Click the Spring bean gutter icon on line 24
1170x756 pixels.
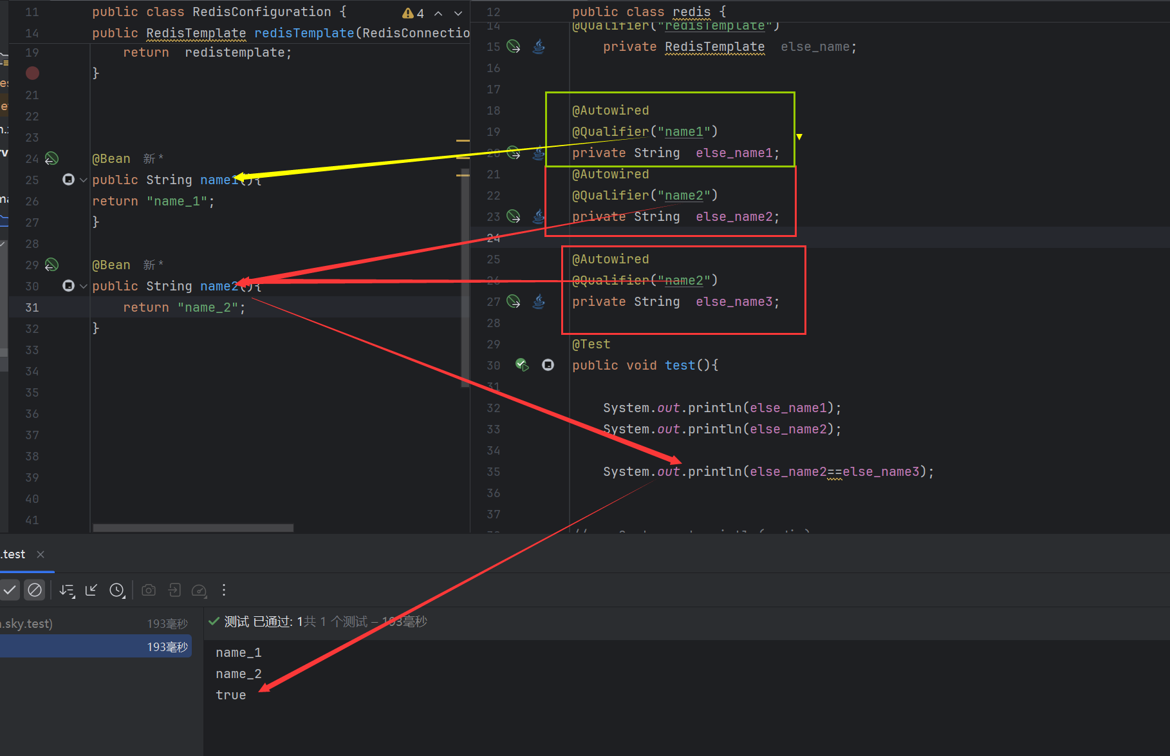52,158
